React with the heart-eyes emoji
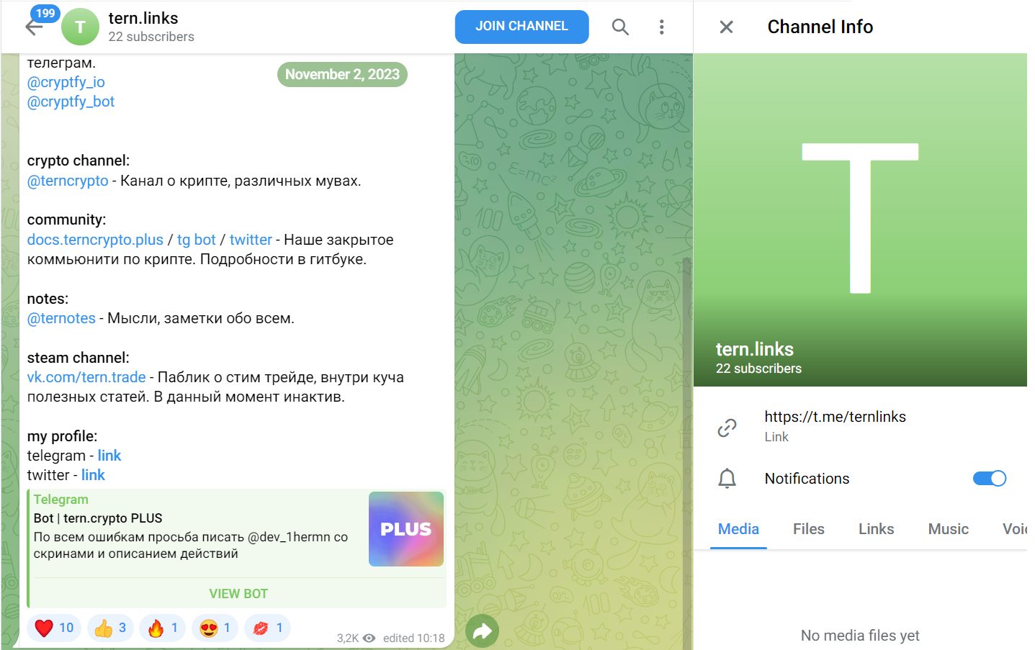Image resolution: width=1035 pixels, height=650 pixels. pyautogui.click(x=215, y=628)
